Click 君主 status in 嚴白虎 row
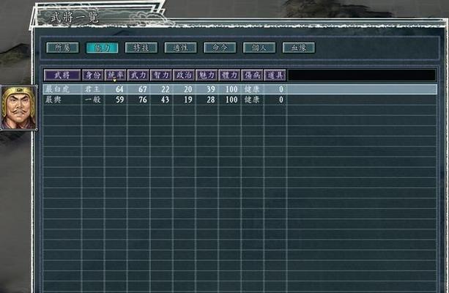This screenshot has width=449, height=293. tap(92, 89)
